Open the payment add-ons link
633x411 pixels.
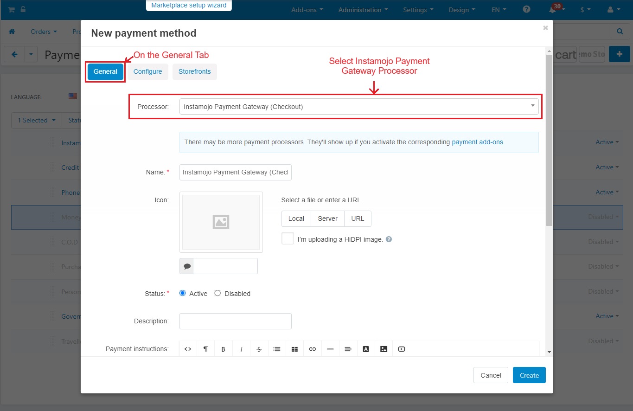coord(477,142)
